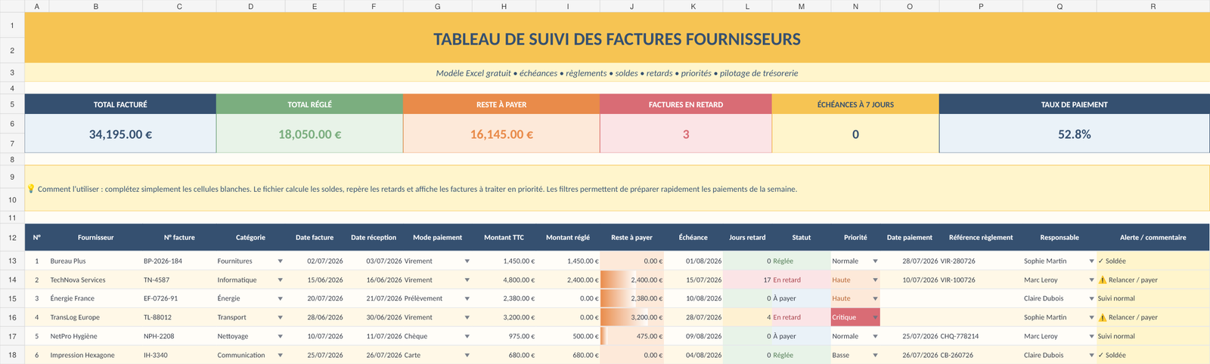The image size is (1210, 364).
Task: Click the warning icon in TechNova alert cell
Action: click(1102, 280)
